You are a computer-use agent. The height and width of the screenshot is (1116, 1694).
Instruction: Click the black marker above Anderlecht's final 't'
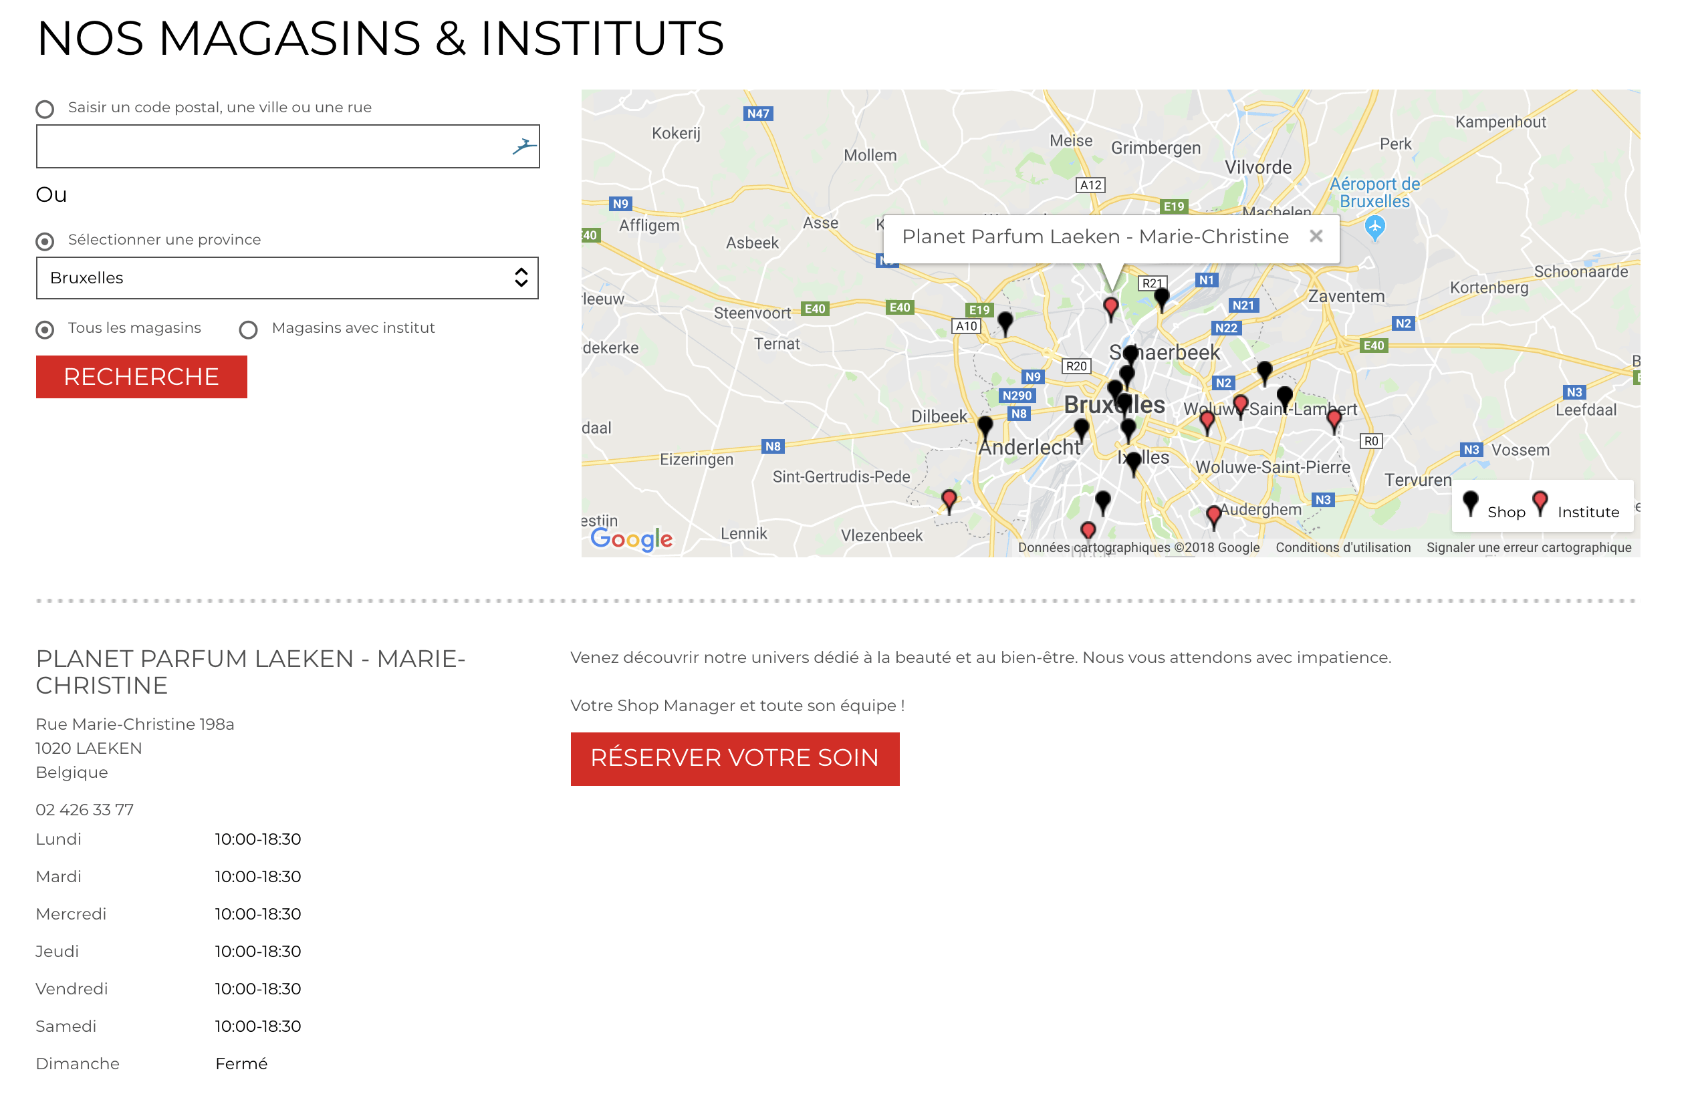click(x=1082, y=430)
